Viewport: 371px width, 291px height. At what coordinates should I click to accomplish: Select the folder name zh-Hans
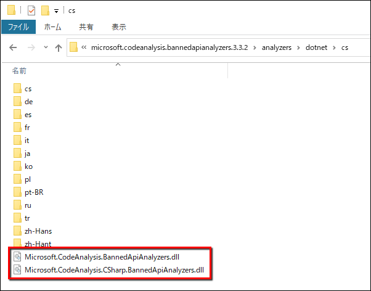[38, 231]
